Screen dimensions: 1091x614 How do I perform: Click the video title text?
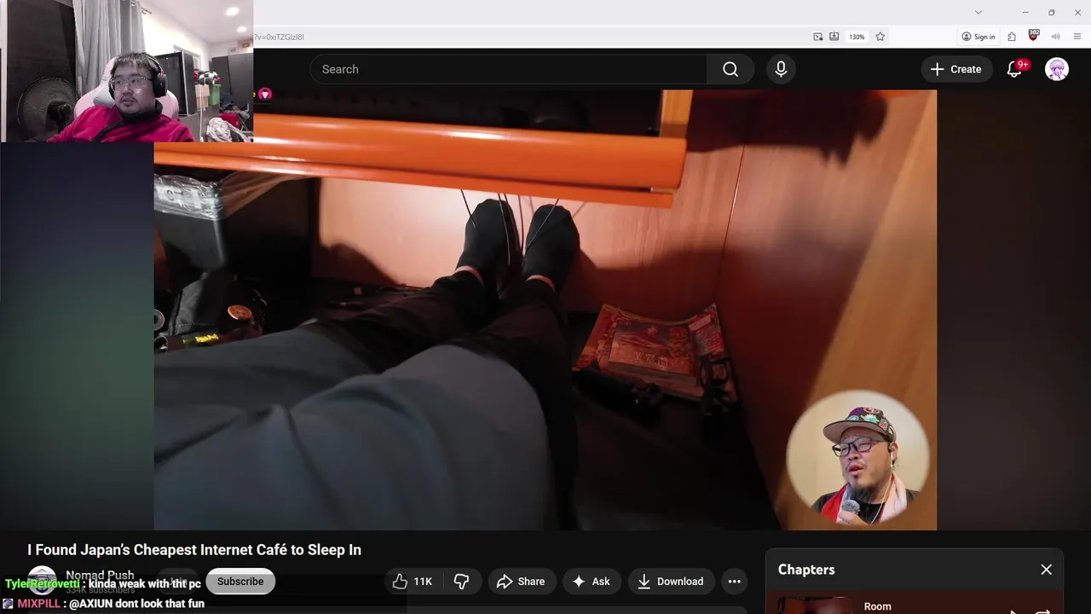click(194, 550)
